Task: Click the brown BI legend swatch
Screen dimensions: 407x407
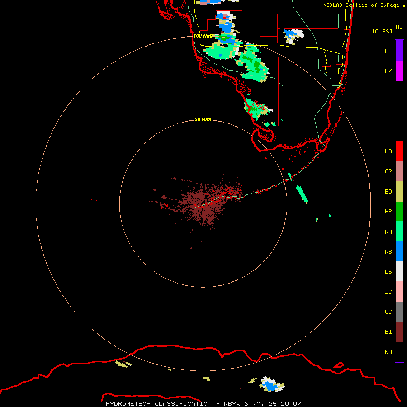Action: point(399,332)
